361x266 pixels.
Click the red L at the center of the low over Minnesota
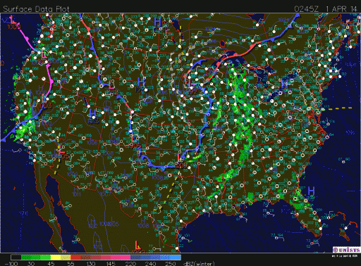[x=190, y=82]
